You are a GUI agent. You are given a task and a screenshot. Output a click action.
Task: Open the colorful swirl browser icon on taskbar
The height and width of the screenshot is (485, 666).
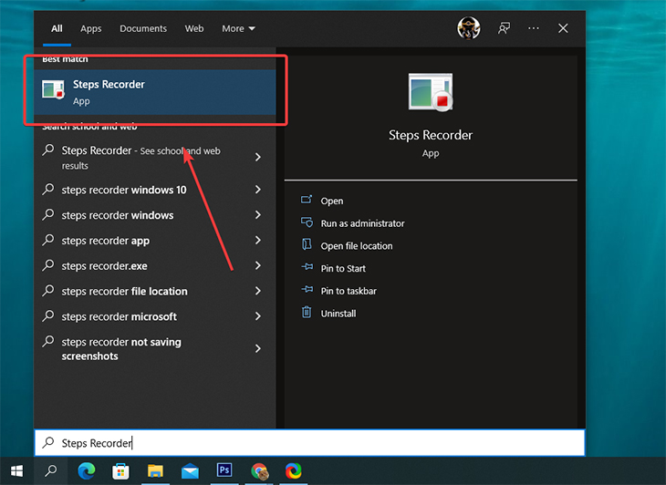[x=294, y=471]
